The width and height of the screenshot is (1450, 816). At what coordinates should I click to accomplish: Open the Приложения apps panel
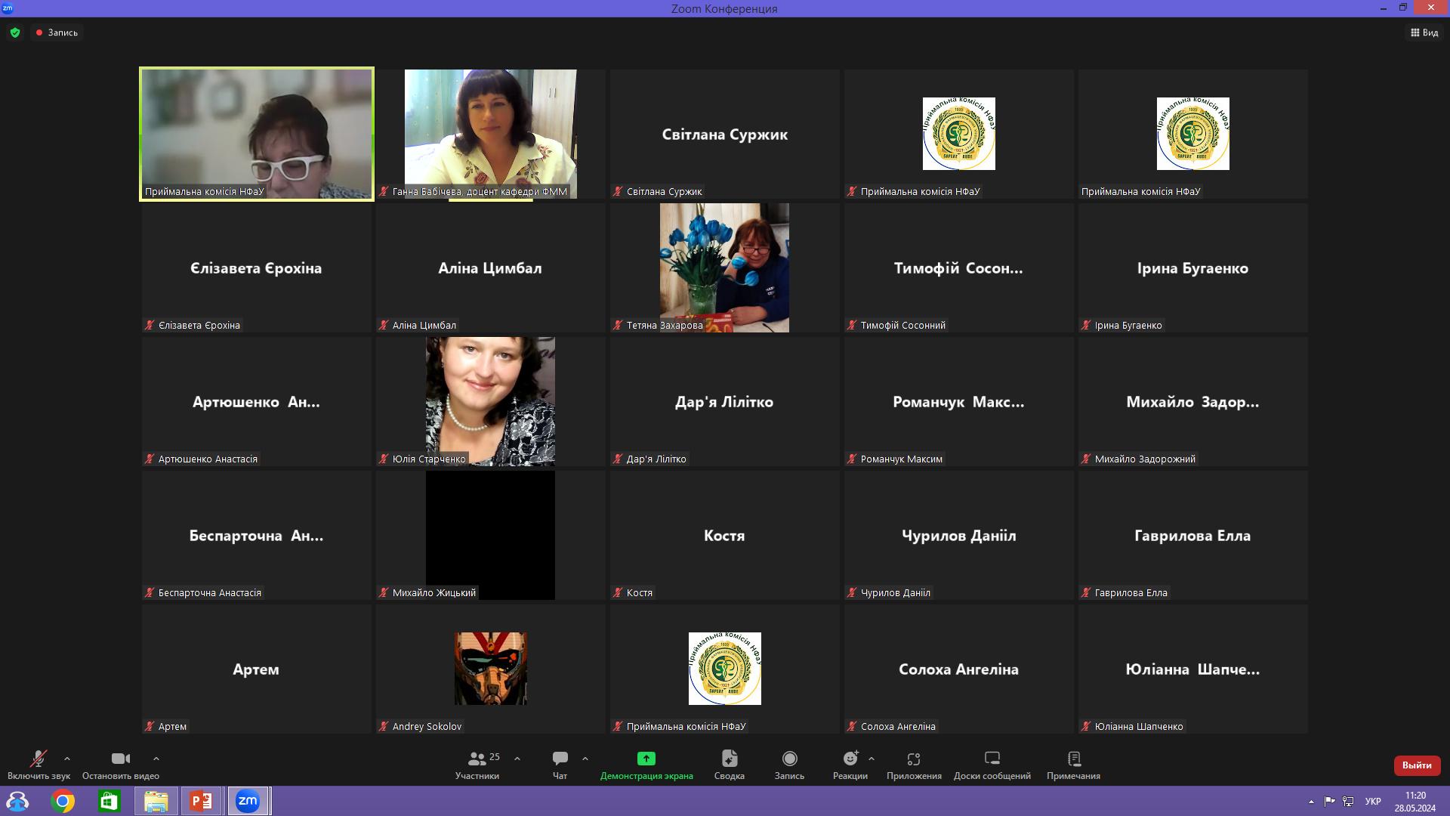914,765
